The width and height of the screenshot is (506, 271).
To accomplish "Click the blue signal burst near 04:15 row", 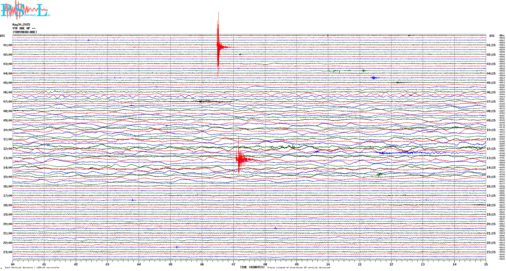I will [x=374, y=78].
